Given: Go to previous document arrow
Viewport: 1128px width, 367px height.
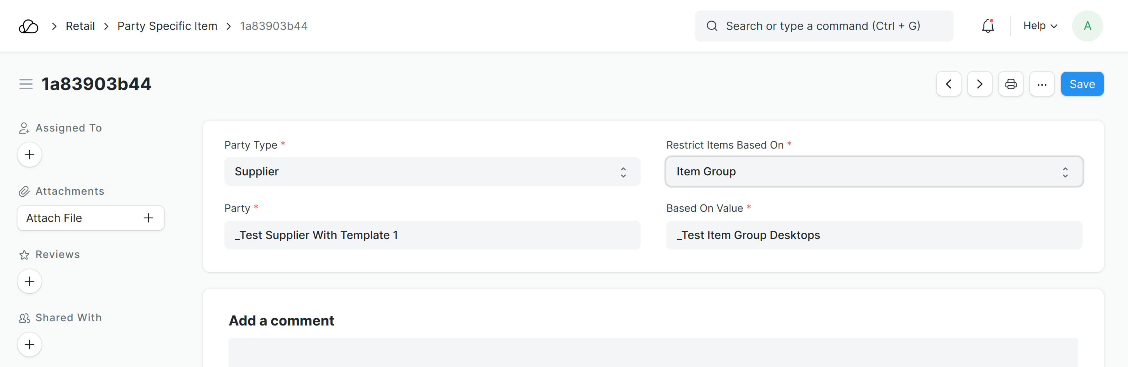Looking at the screenshot, I should pos(948,84).
